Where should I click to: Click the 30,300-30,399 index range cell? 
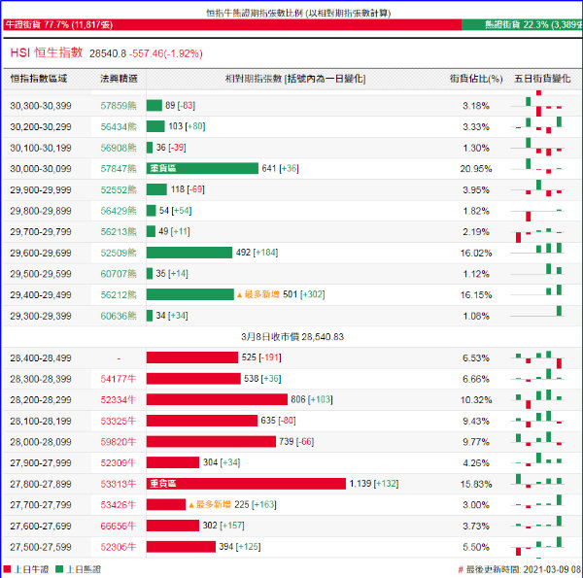(x=41, y=106)
